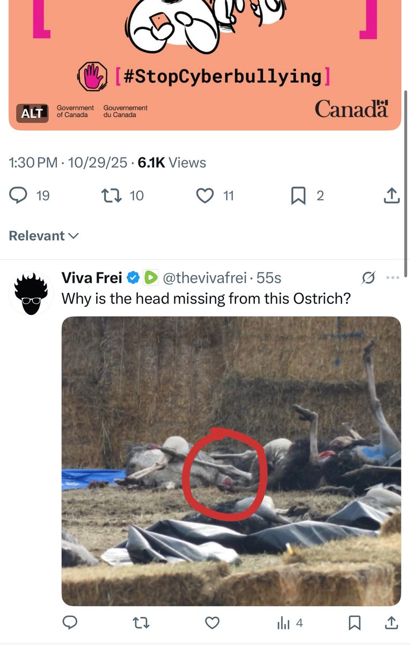The width and height of the screenshot is (410, 645).
Task: Tap the #StopCyberbullying hashtag in image
Action: 222,76
